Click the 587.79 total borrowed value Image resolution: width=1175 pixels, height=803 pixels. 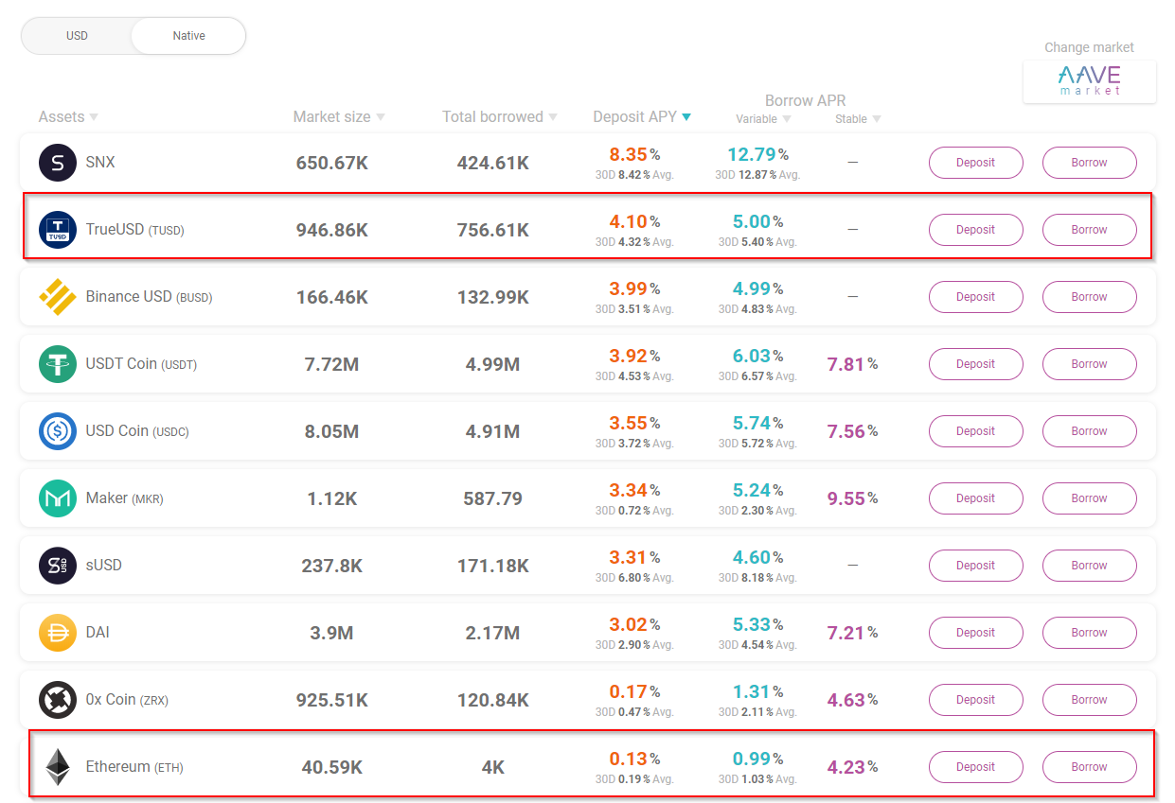(x=493, y=498)
